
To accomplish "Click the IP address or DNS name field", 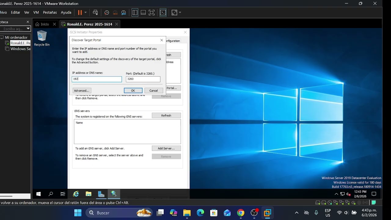I will (97, 79).
